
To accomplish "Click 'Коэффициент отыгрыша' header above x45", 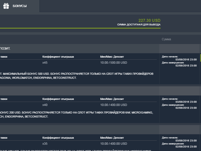I will 58,57.
